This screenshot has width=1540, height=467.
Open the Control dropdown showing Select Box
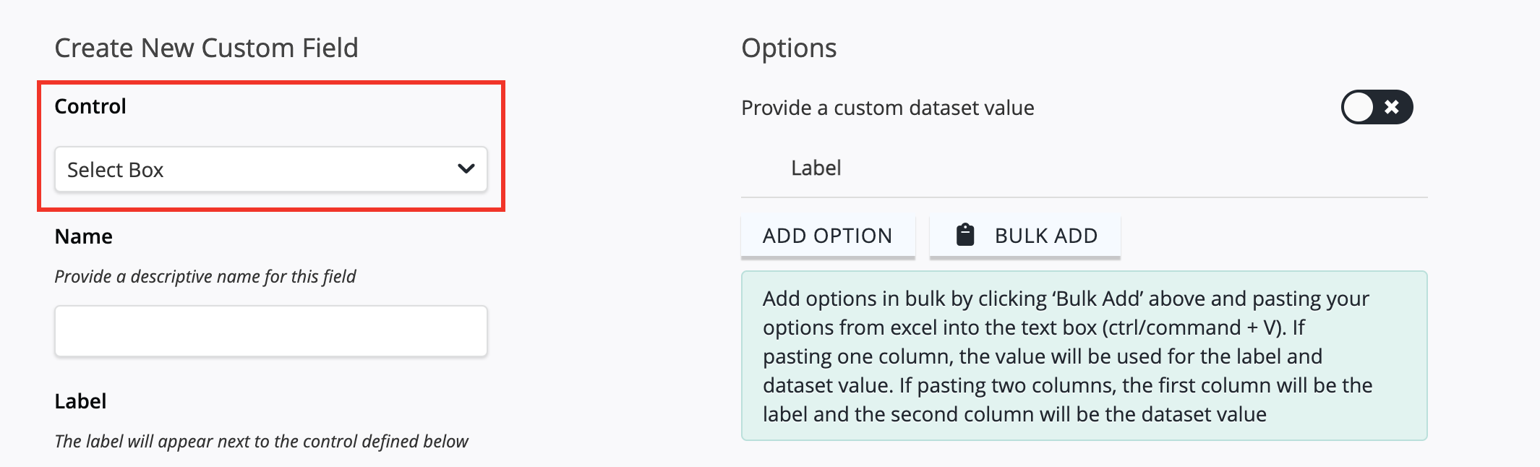click(x=271, y=170)
